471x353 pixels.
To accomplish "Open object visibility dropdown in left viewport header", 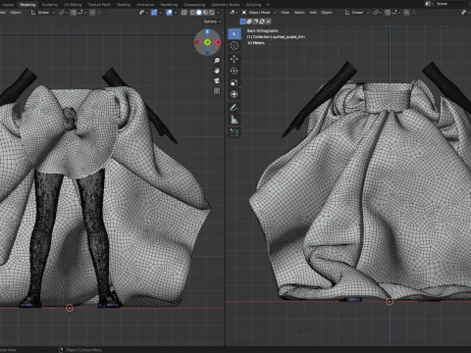I will 143,13.
